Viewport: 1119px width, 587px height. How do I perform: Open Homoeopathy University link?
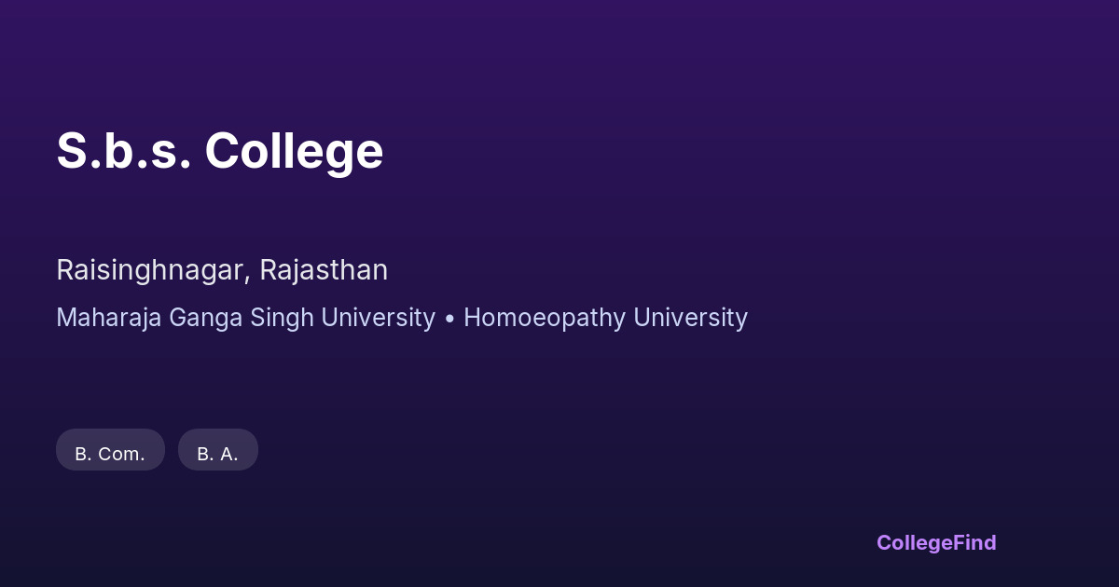coord(605,318)
